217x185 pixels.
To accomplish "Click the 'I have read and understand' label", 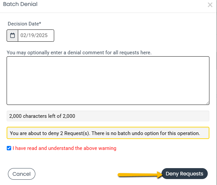I will [x=64, y=148].
